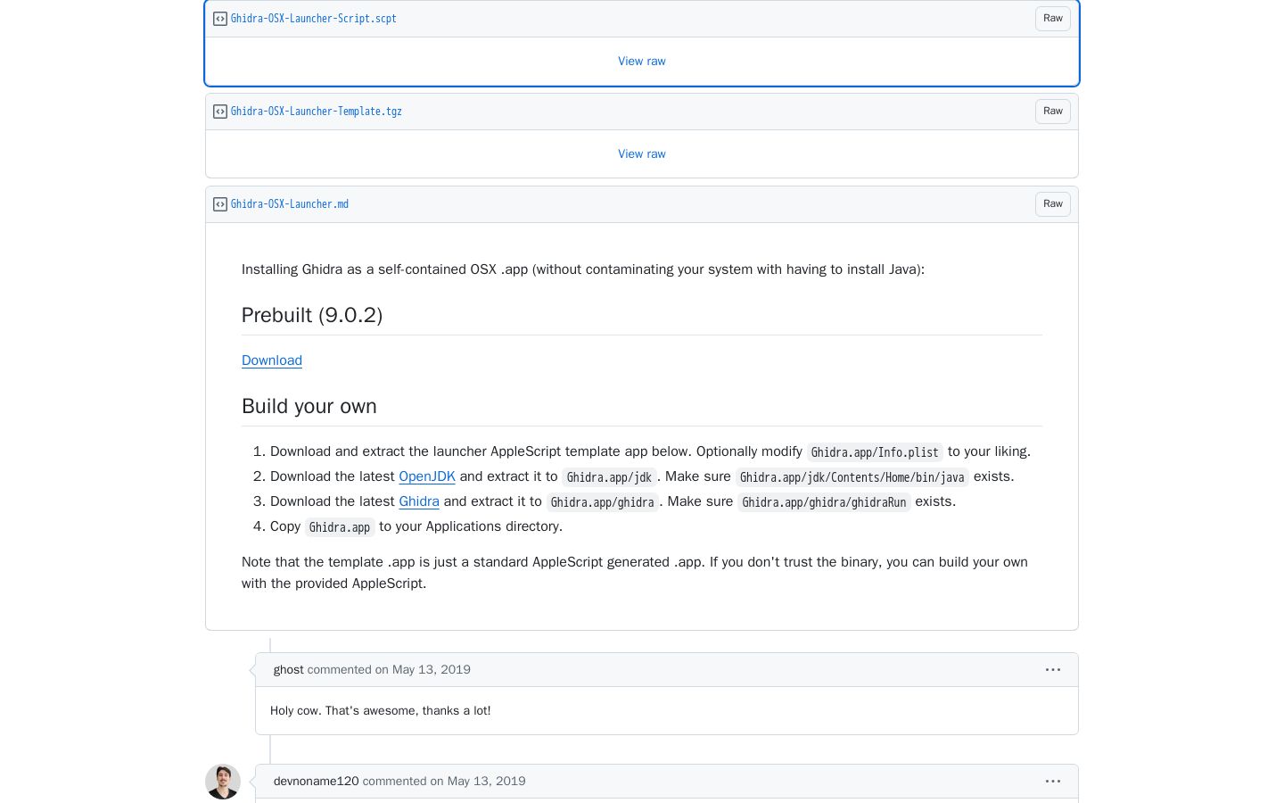Click View raw under the Launcher-Script file
Image resolution: width=1284 pixels, height=803 pixels.
pos(642,62)
